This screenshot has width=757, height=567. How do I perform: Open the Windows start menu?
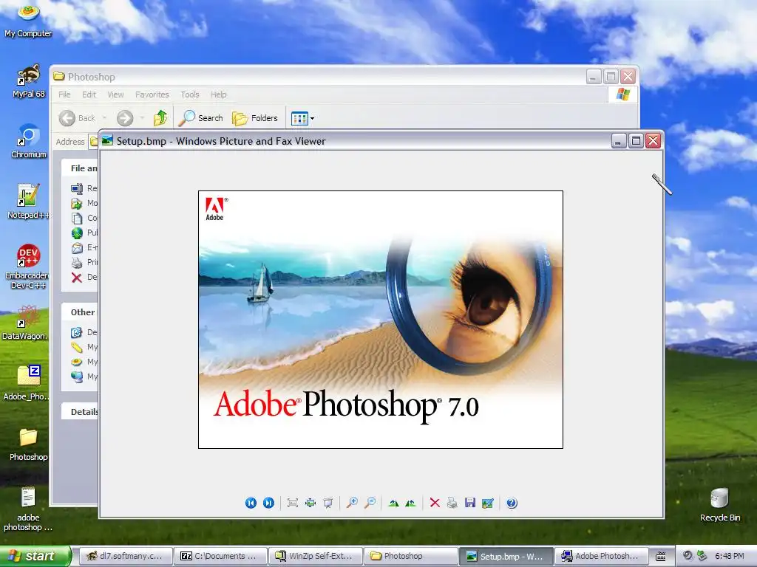[x=35, y=557]
